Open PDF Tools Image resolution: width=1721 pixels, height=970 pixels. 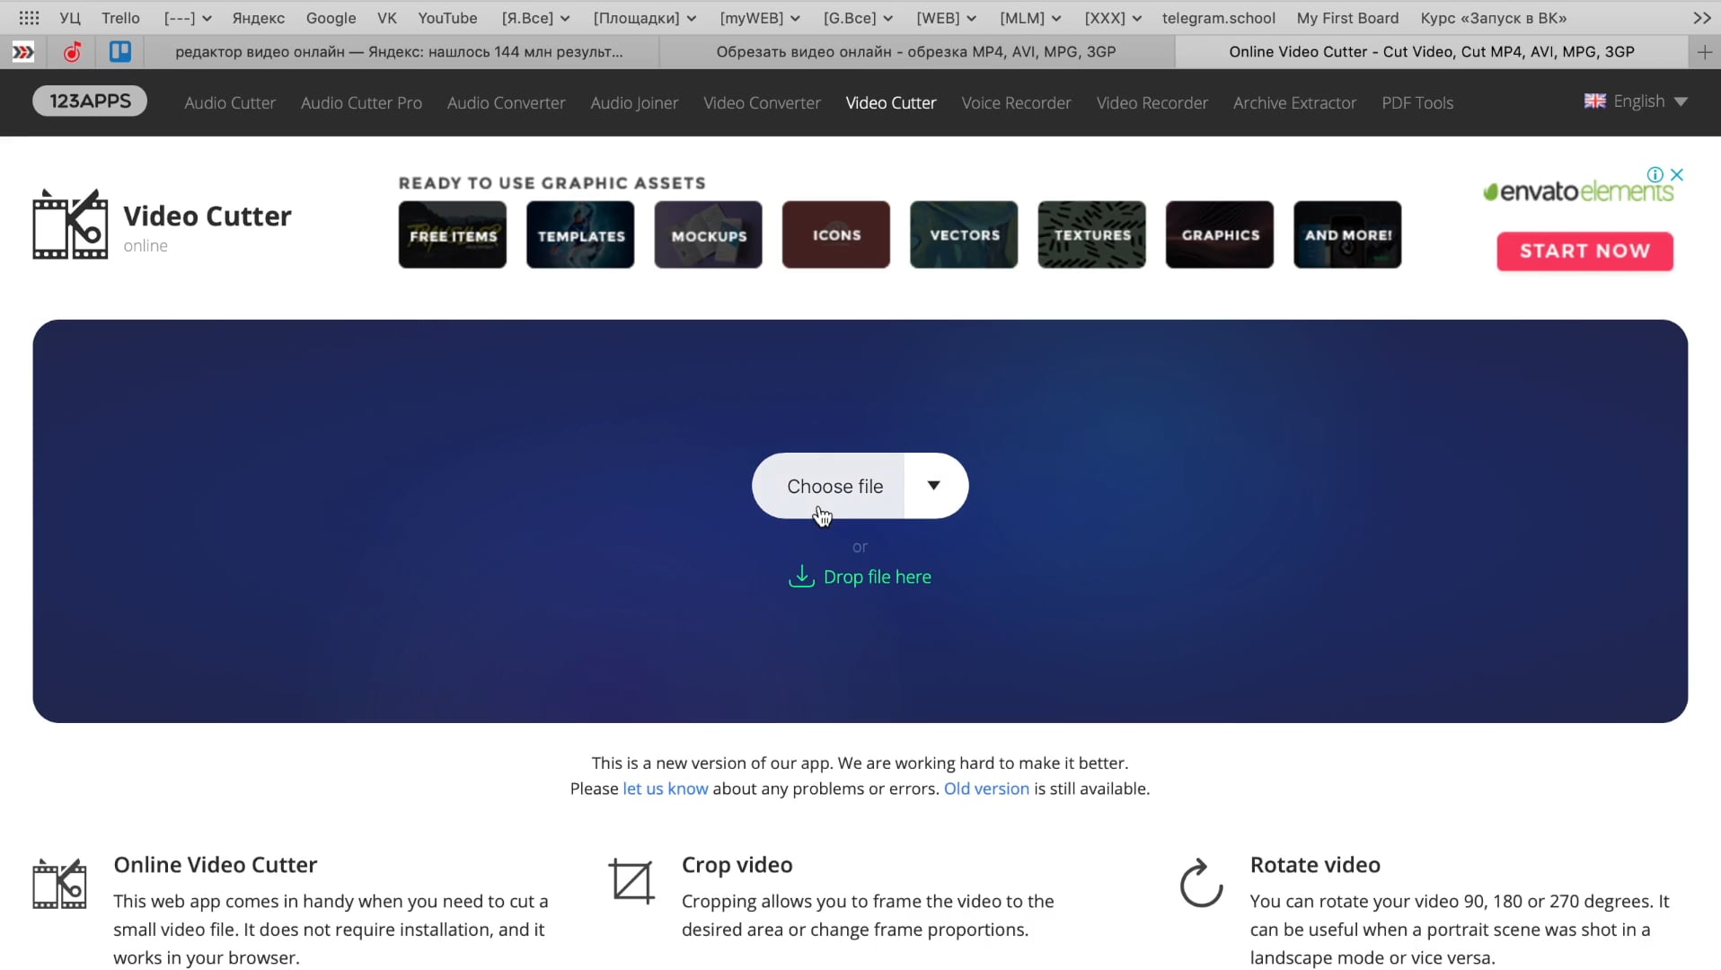(x=1417, y=102)
